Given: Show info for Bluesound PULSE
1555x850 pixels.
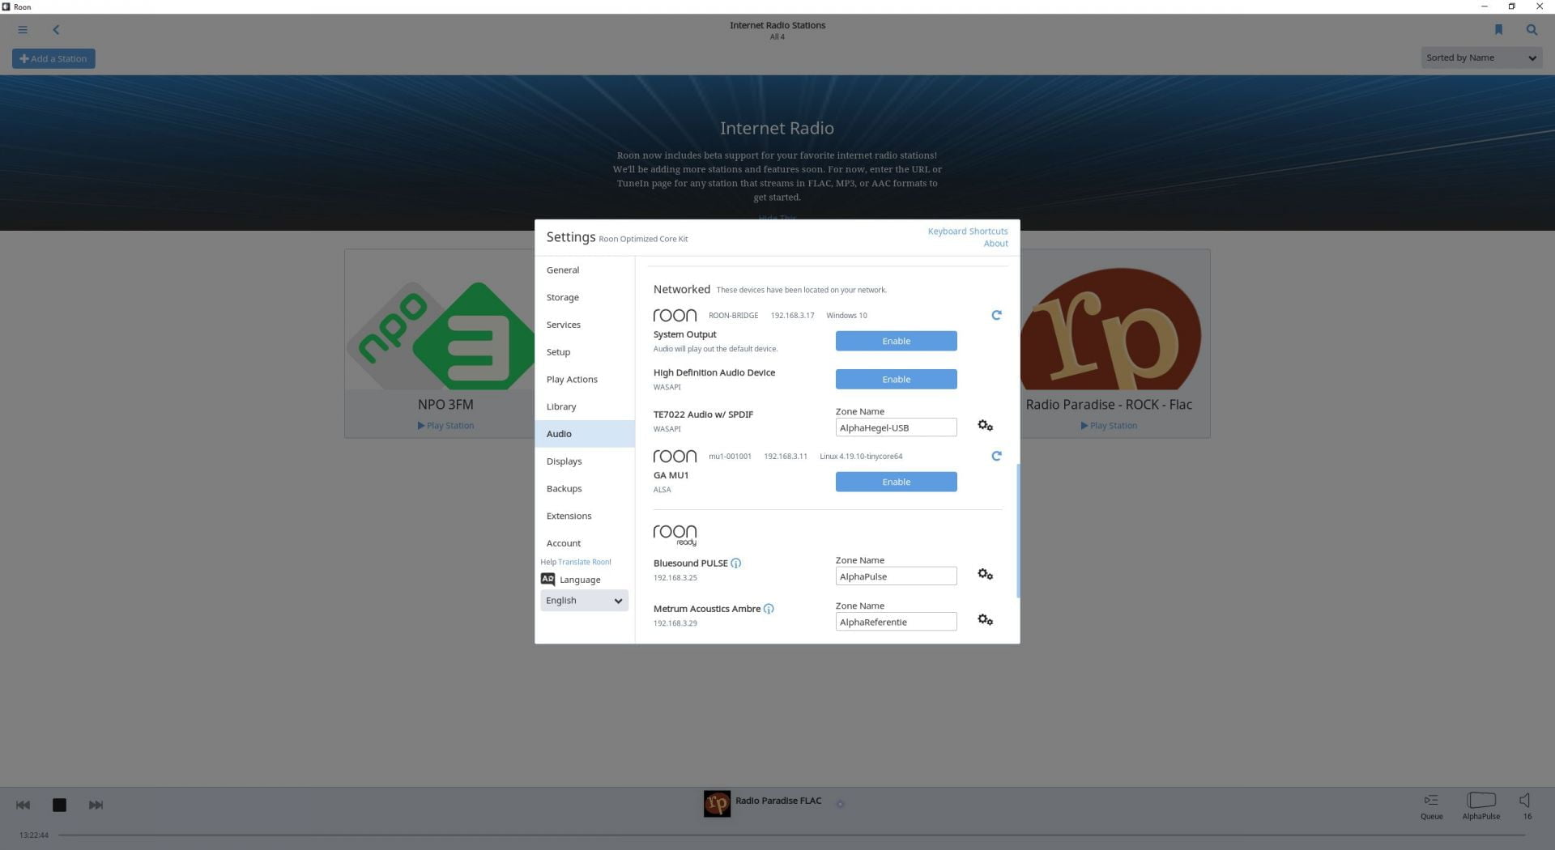Looking at the screenshot, I should pos(735,563).
